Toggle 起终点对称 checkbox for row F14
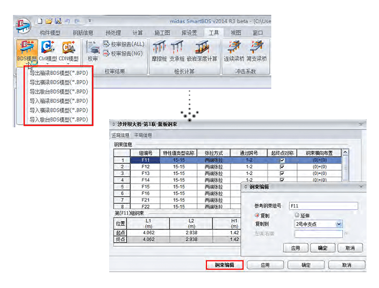This screenshot has width=379, height=288. click(282, 180)
